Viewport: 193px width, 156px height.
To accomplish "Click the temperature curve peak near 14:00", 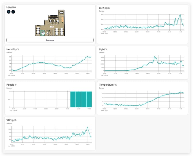I will [x=181, y=92].
